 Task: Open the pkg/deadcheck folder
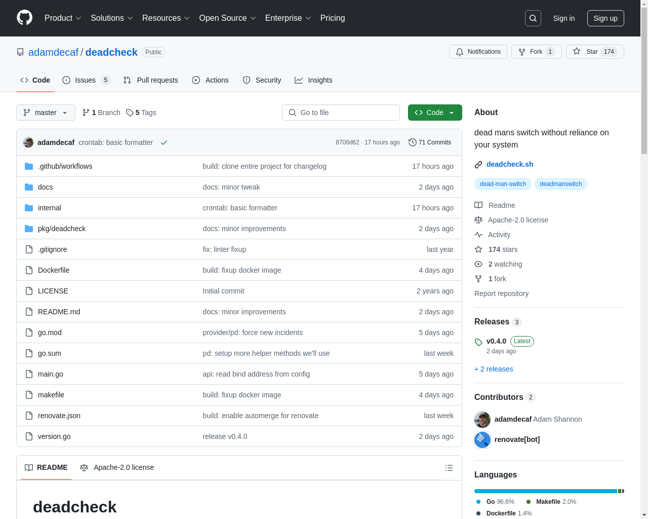62,229
